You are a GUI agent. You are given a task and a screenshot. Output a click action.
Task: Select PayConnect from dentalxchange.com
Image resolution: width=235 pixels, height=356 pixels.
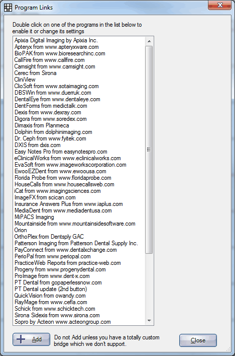point(66,250)
